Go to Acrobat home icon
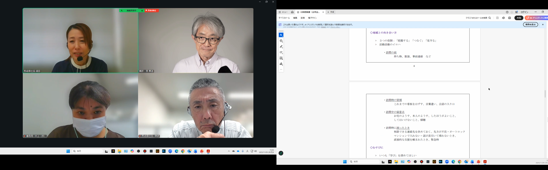Image resolution: width=548 pixels, height=170 pixels. pyautogui.click(x=292, y=12)
